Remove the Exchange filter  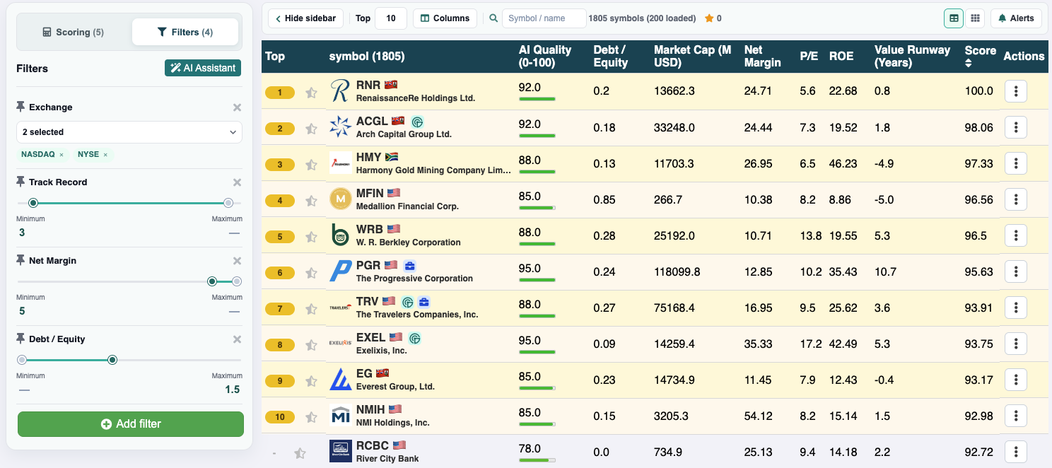[x=238, y=107]
